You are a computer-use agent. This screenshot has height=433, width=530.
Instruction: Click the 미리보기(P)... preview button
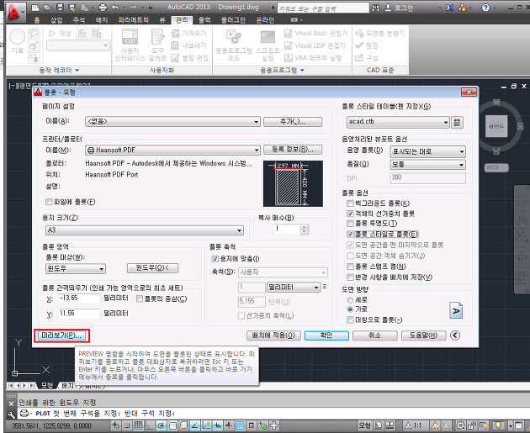61,335
